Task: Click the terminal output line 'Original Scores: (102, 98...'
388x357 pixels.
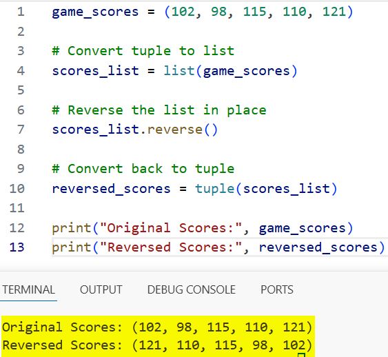Action: (x=157, y=327)
